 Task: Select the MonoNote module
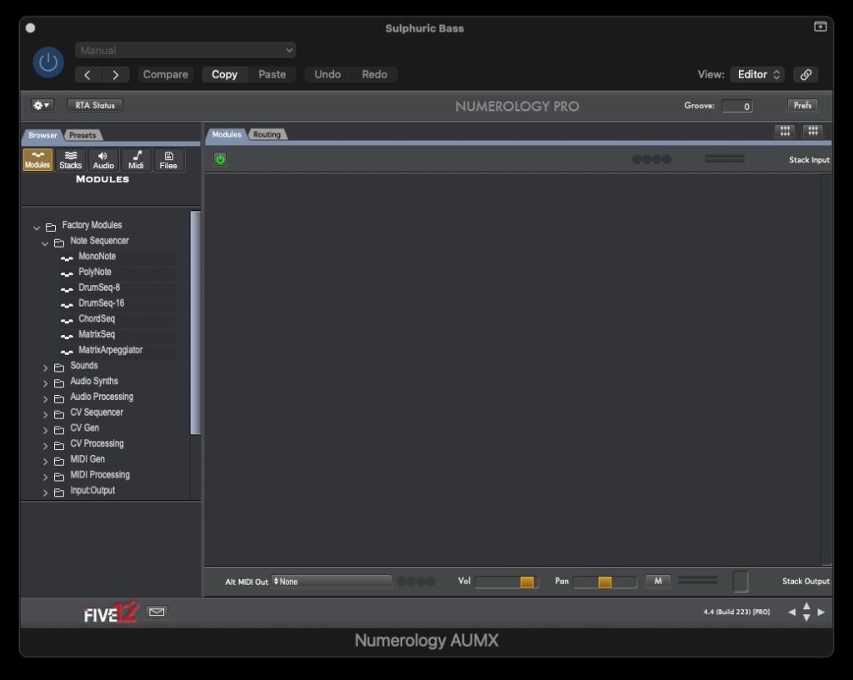[x=97, y=256]
